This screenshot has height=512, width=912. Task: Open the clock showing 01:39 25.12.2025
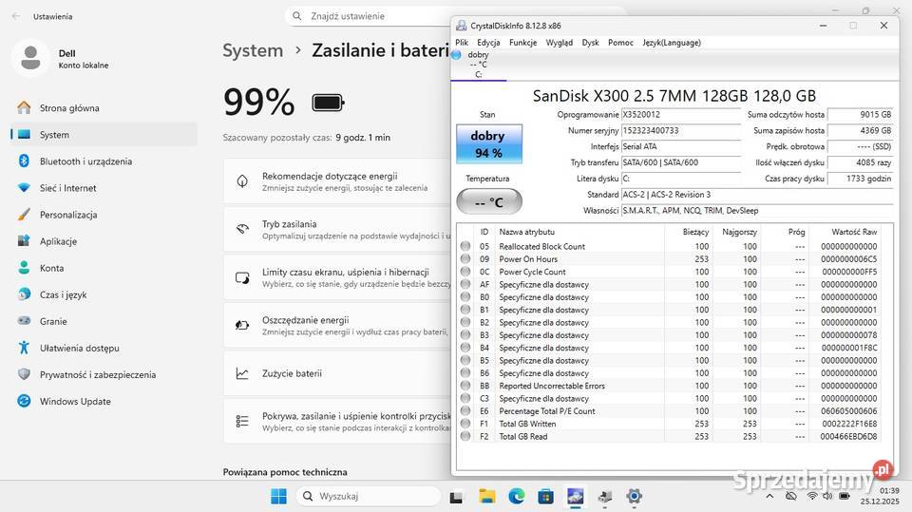tap(880, 496)
